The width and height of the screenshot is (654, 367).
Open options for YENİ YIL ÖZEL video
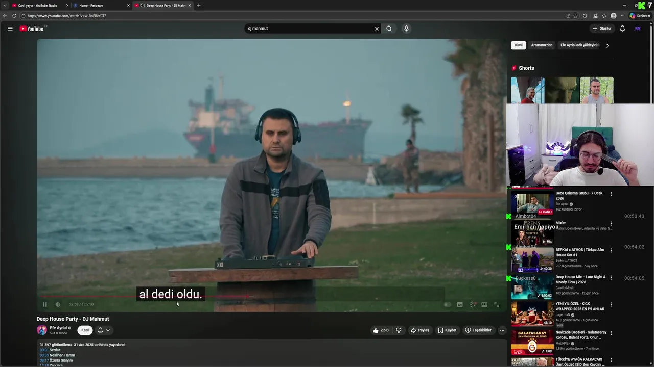(x=612, y=305)
